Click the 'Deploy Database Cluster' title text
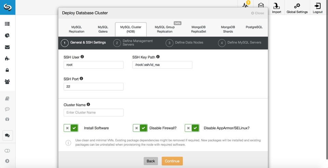The width and height of the screenshot is (328, 168). pos(85,13)
